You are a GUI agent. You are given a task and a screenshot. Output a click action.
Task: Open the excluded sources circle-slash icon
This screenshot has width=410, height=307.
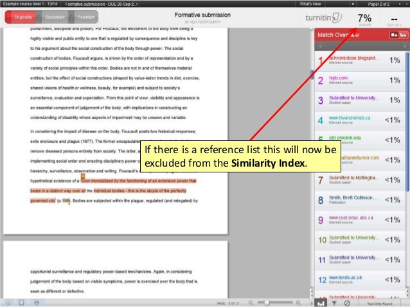(x=347, y=303)
